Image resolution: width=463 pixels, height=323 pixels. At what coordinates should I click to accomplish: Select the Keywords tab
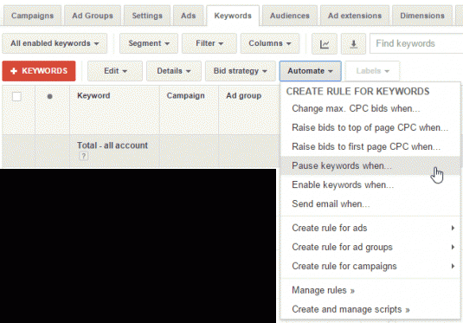[x=233, y=16]
